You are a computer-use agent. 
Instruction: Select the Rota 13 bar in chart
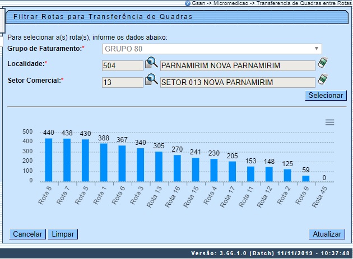pyautogui.click(x=159, y=167)
